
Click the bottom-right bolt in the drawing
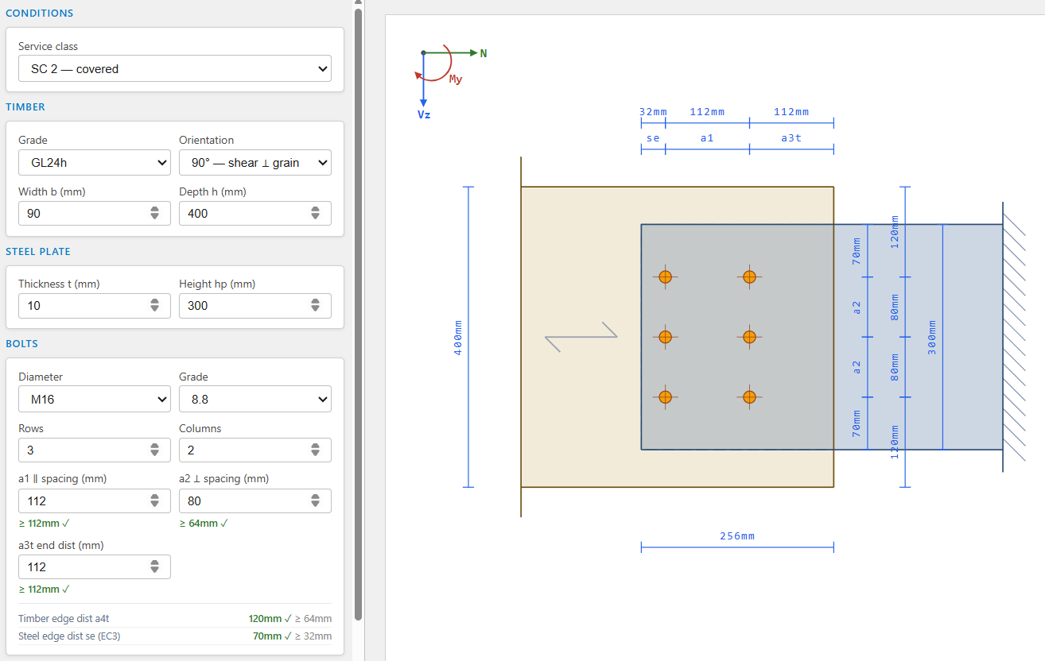point(749,396)
